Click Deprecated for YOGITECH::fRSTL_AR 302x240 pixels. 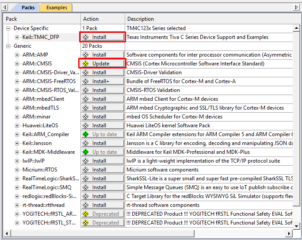(103, 214)
